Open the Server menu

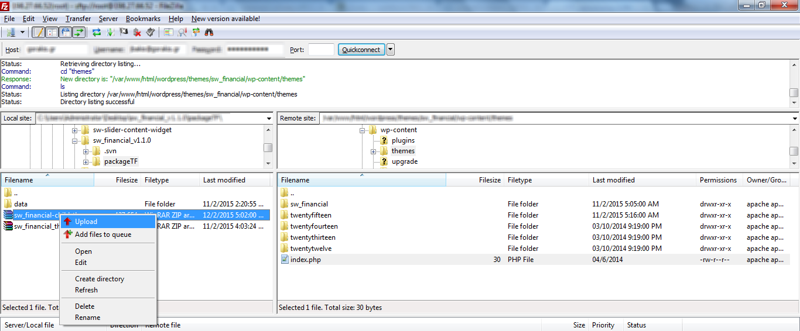(108, 19)
